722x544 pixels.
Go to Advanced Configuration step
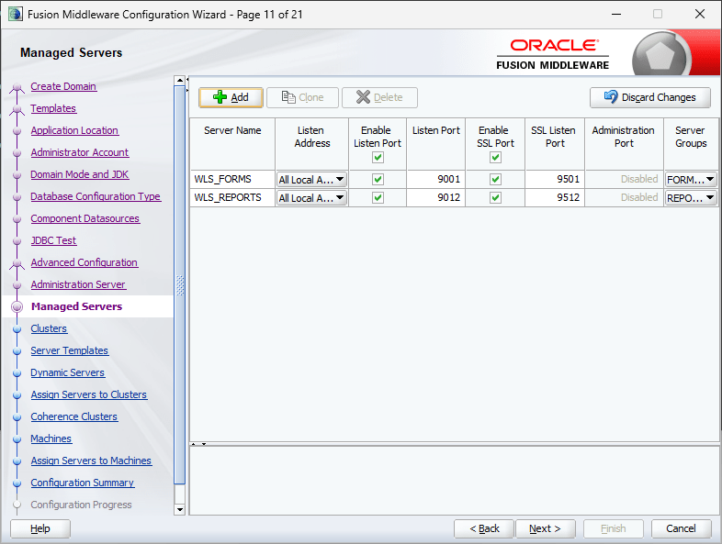tap(85, 262)
